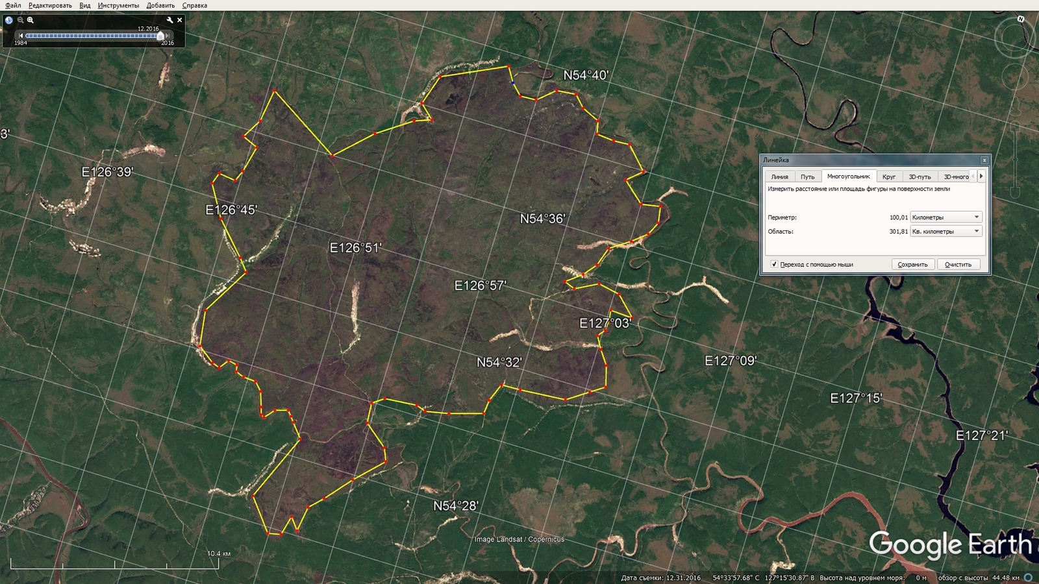Screen dimensions: 1039x584
Task: Click the blue polygon vertex near N54°40'
Action: (513, 83)
